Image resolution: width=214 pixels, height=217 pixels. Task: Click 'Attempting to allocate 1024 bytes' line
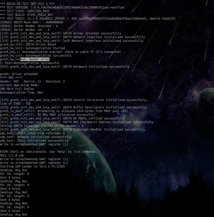64,111
